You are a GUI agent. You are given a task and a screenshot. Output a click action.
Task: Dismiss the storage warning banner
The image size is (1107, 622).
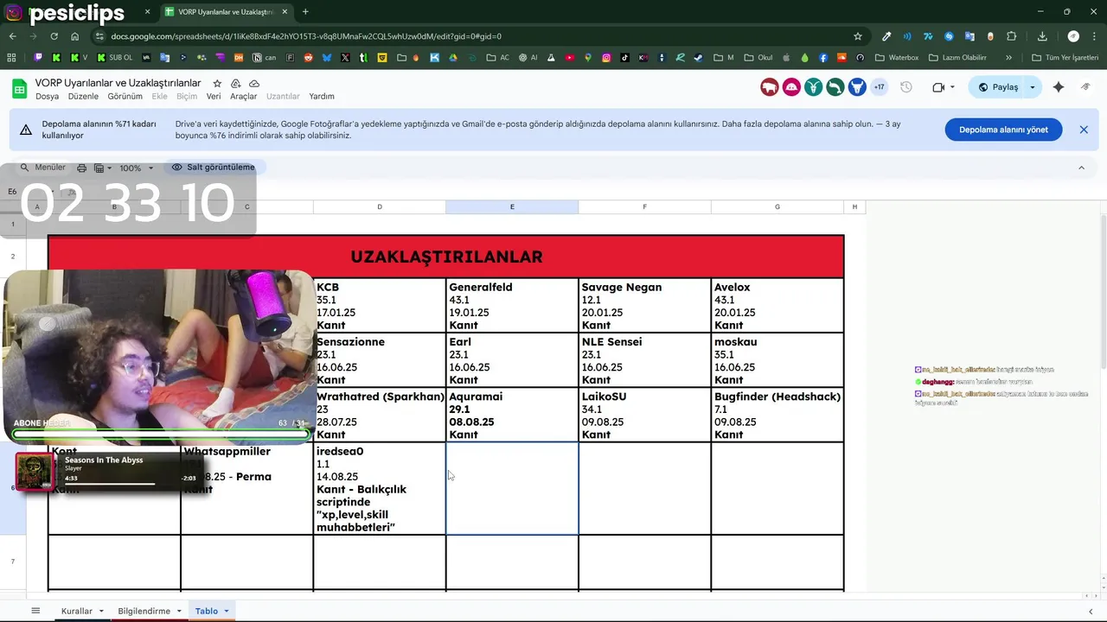coord(1084,130)
